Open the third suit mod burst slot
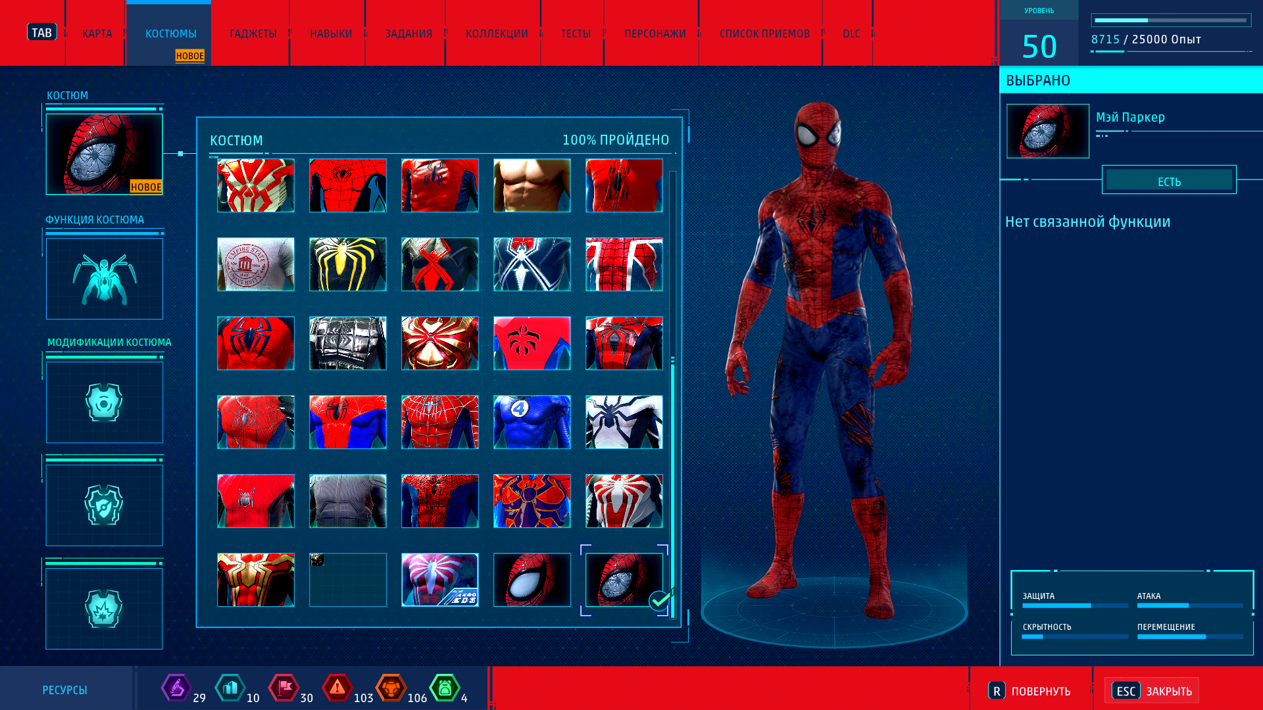Viewport: 1263px width, 710px height. point(105,609)
